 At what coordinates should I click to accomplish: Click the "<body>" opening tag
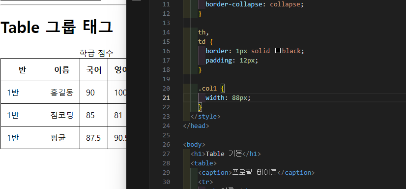(x=194, y=144)
